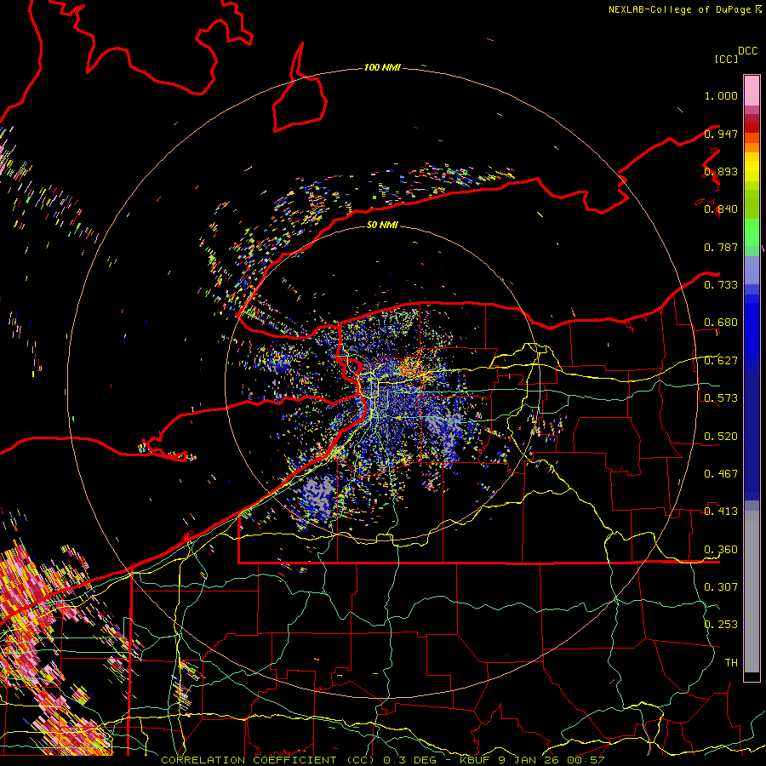
Task: Click the 0.787 scale value
Action: tap(721, 247)
